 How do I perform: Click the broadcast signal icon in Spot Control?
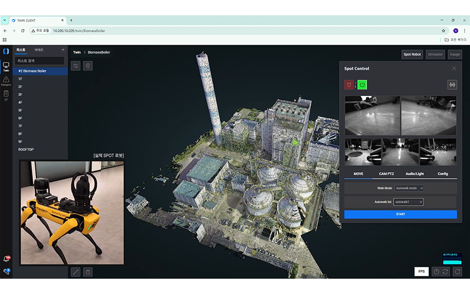pyautogui.click(x=452, y=85)
